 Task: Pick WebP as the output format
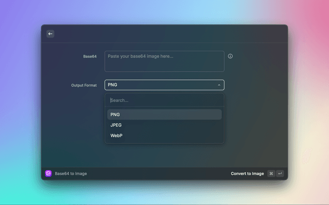tap(164, 136)
